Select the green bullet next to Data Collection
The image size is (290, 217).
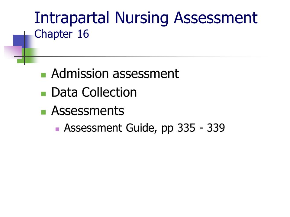pyautogui.click(x=43, y=94)
